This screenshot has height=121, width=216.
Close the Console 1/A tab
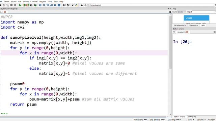(187, 32)
